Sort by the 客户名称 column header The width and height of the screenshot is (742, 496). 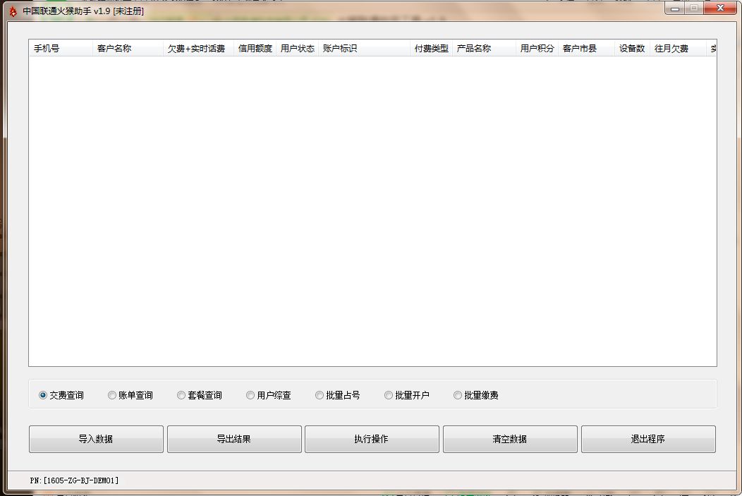coord(128,48)
